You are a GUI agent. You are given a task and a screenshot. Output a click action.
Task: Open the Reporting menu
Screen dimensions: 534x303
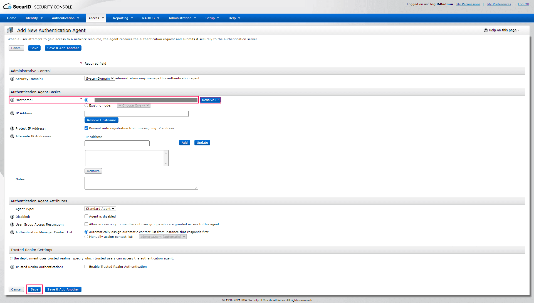[x=123, y=18]
